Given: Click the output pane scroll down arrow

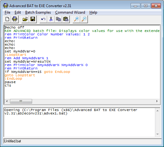Looking at the screenshot, I should [x=157, y=134].
